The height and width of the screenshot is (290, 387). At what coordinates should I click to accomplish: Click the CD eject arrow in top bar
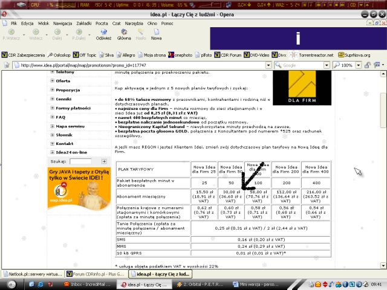[x=367, y=4]
